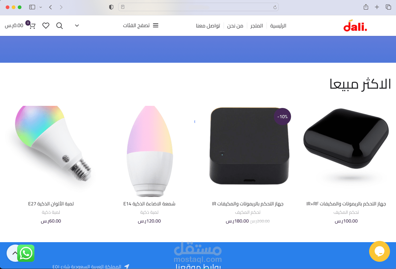Open WhatsApp chat icon

[26, 253]
